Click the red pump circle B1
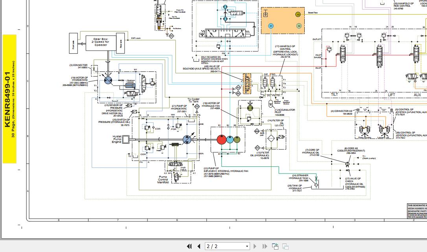 pyautogui.click(x=221, y=139)
